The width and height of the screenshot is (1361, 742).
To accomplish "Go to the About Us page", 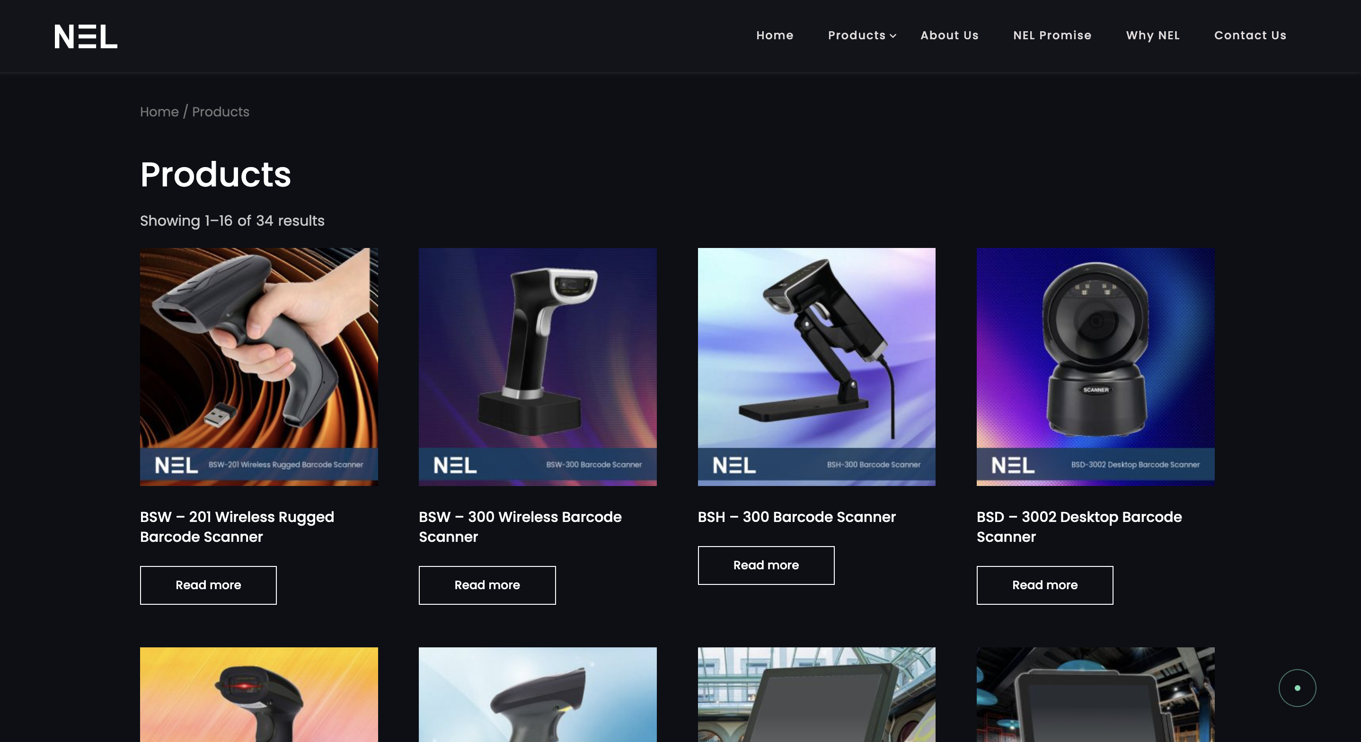I will (949, 35).
